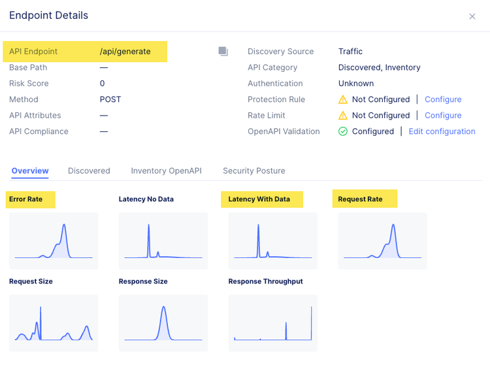The width and height of the screenshot is (490, 371).
Task: Switch to the Discovered tab
Action: (x=89, y=170)
